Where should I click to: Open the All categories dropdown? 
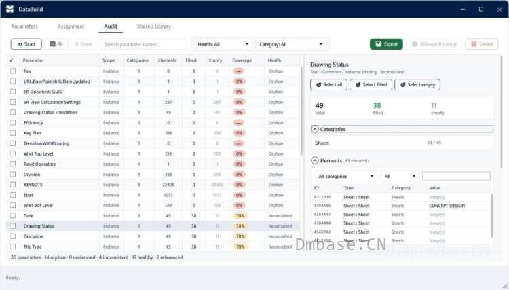[345, 176]
